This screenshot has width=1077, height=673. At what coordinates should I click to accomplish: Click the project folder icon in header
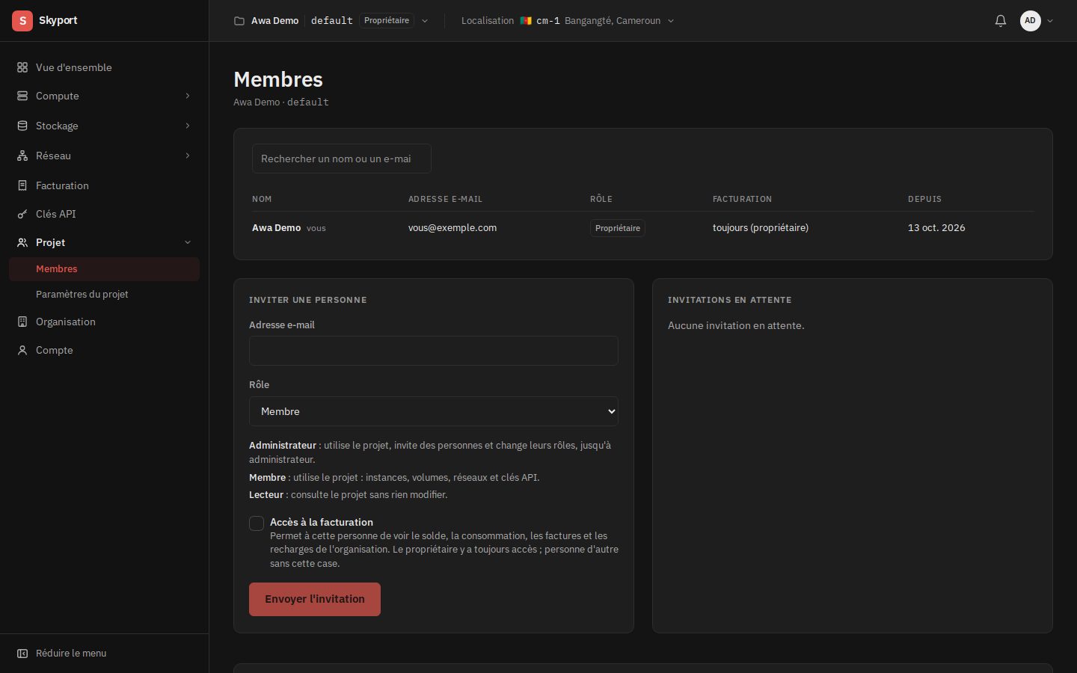239,21
